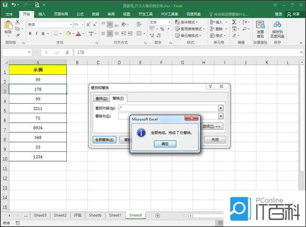Screen dimensions: 306x227
Task: Select the Sheet1 worksheet tab
Action: pos(115,215)
